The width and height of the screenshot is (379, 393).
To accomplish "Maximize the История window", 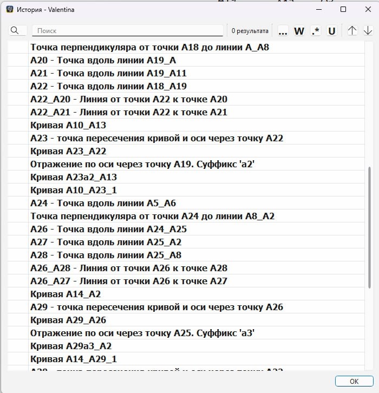I will 343,10.
